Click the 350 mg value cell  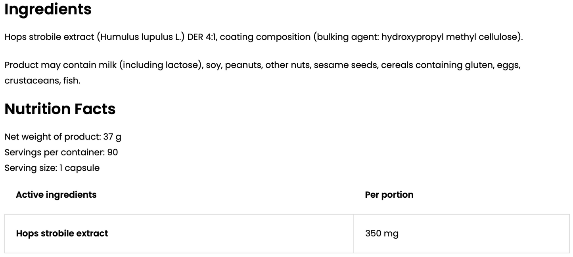point(462,234)
